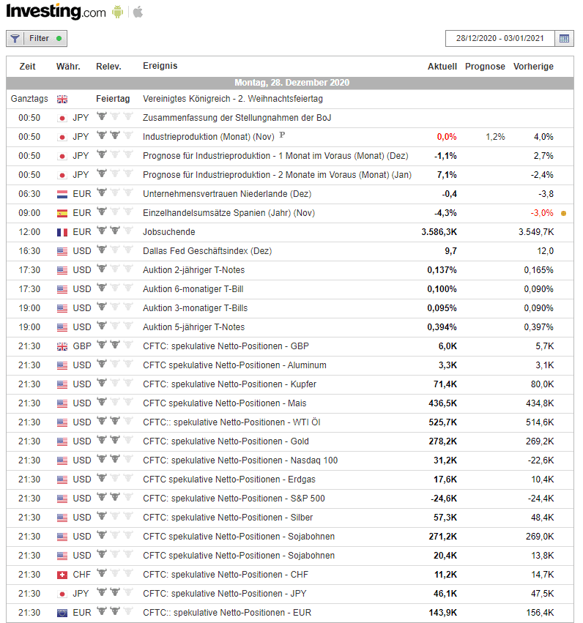Click the Spain flag at 09:00
Screen dimensions: 583x623
coord(62,213)
